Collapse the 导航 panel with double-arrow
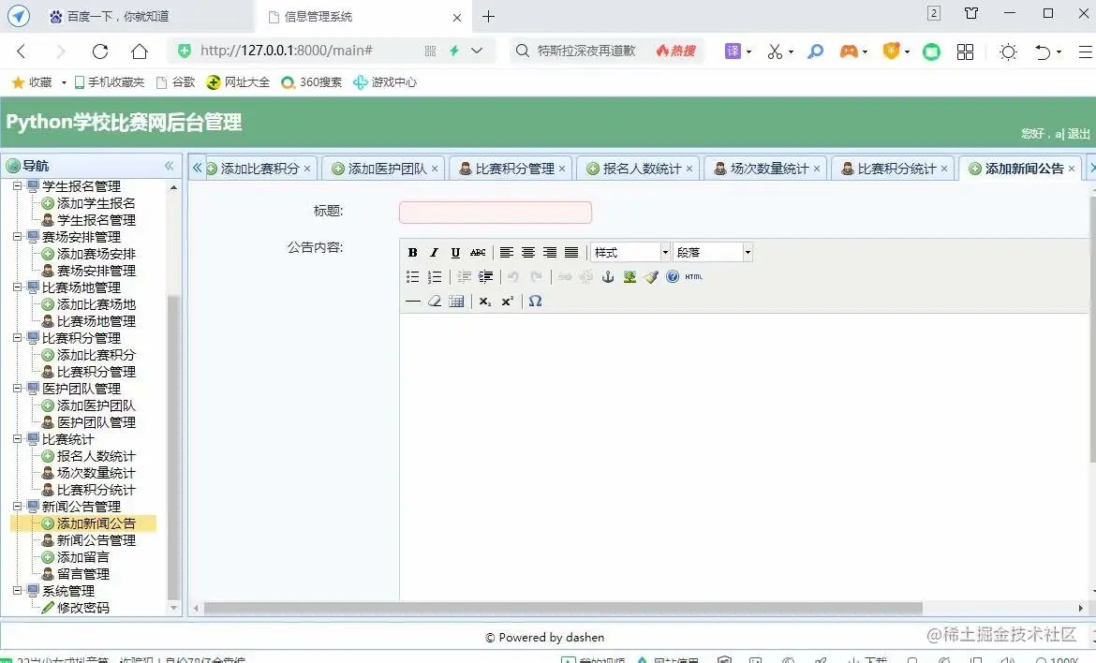The image size is (1096, 663). (x=169, y=166)
